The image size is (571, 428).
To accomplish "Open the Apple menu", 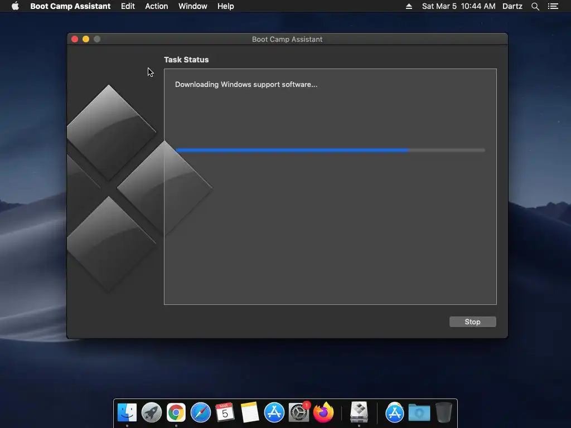I will 15,6.
